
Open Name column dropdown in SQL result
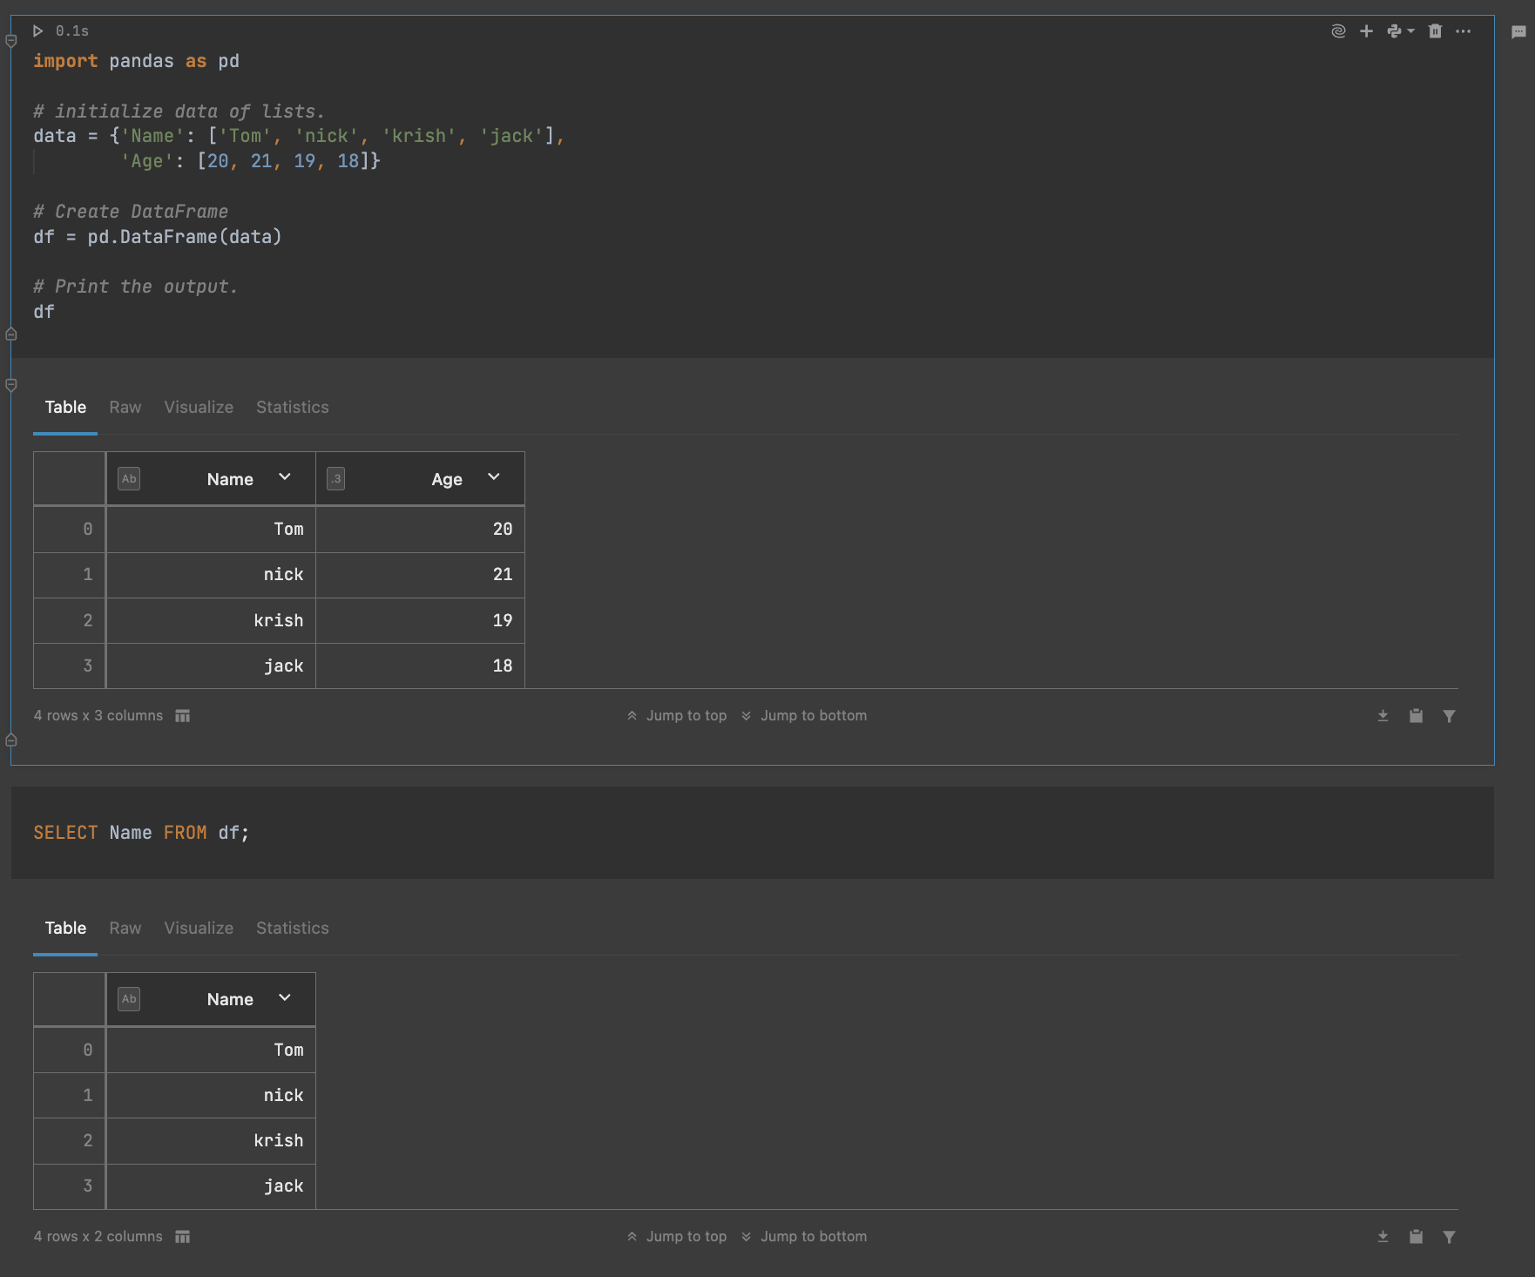[x=285, y=998]
